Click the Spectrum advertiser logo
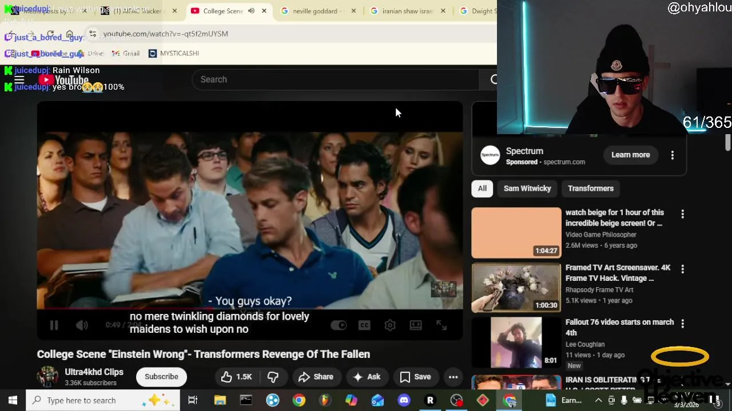The width and height of the screenshot is (732, 411). pyautogui.click(x=490, y=155)
